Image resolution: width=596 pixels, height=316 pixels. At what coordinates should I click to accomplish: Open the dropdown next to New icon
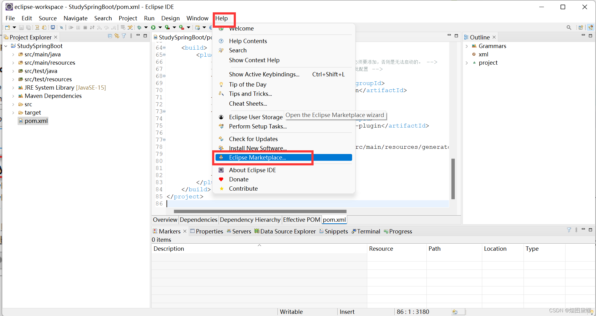(14, 27)
